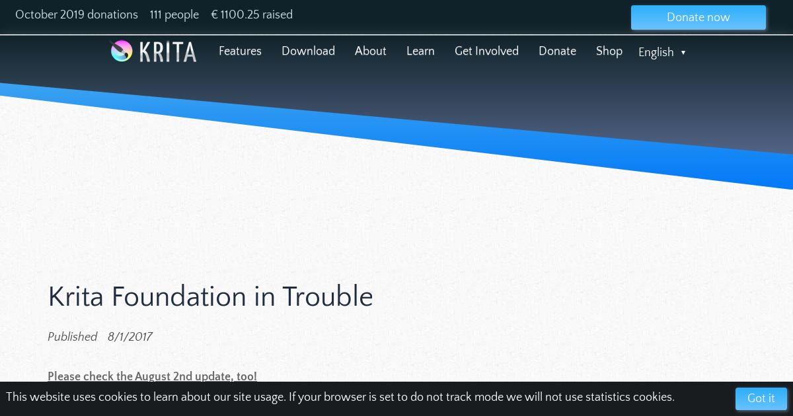Visit the Shop page

[x=609, y=51]
